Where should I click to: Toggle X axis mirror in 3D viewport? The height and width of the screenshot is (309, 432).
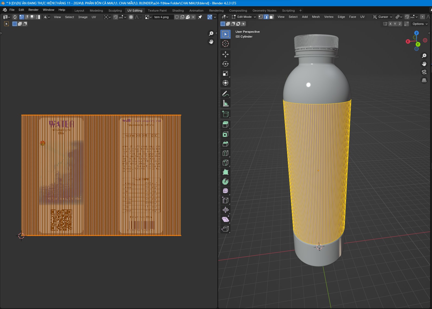click(x=390, y=24)
